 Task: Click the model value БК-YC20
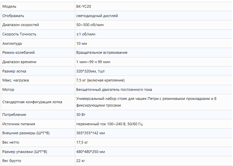coord(84,7)
